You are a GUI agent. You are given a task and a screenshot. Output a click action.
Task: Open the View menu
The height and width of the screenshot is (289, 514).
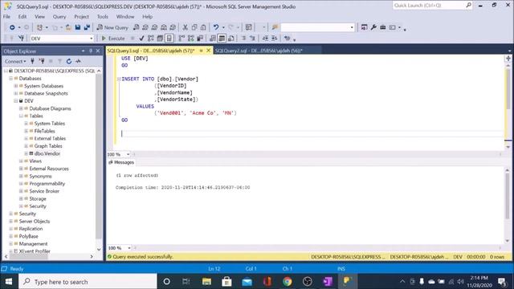pyautogui.click(x=39, y=16)
